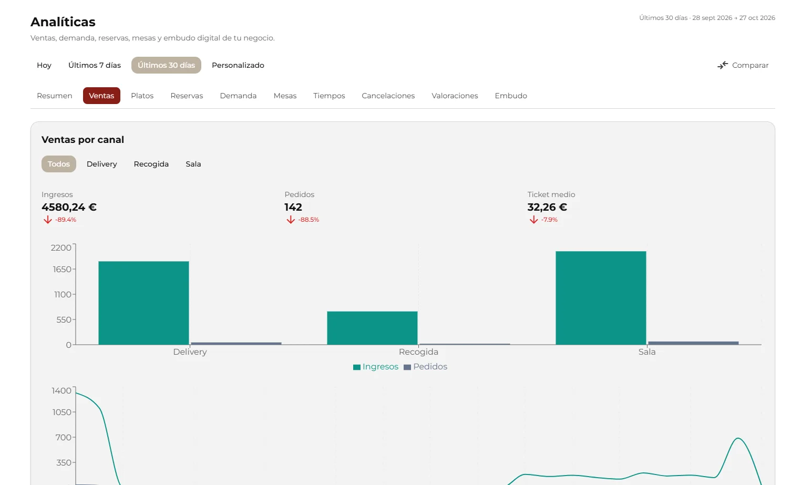Click the Delivery Ingresos teal bar
This screenshot has width=812, height=485.
coord(143,303)
